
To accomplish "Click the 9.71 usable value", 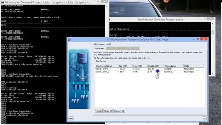I will click(150, 72).
